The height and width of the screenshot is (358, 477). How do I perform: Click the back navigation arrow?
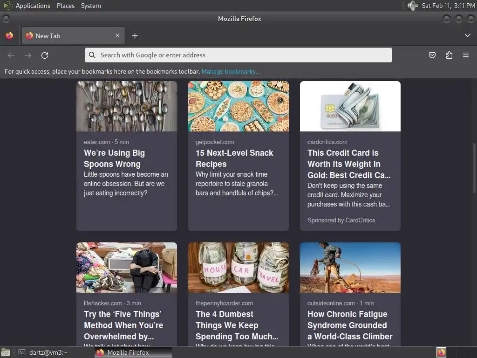point(11,55)
